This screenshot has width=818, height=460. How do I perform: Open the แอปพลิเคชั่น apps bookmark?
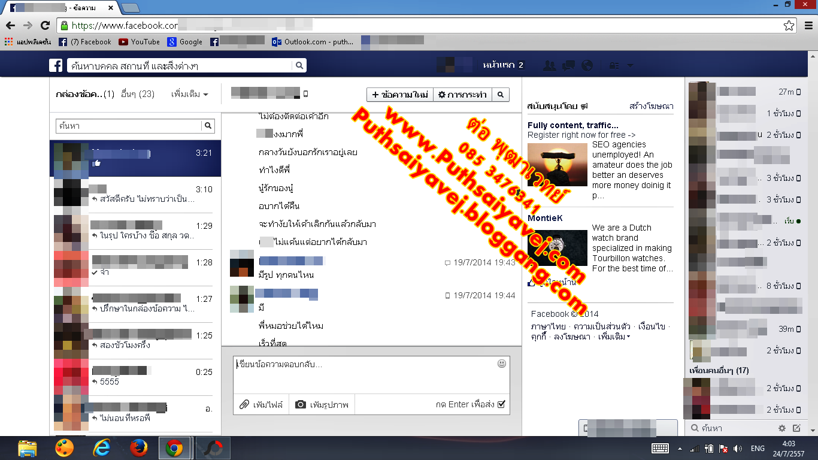[x=29, y=42]
